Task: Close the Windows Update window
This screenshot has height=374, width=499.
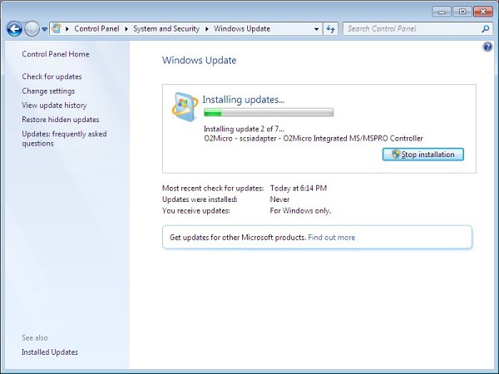Action: (482, 12)
